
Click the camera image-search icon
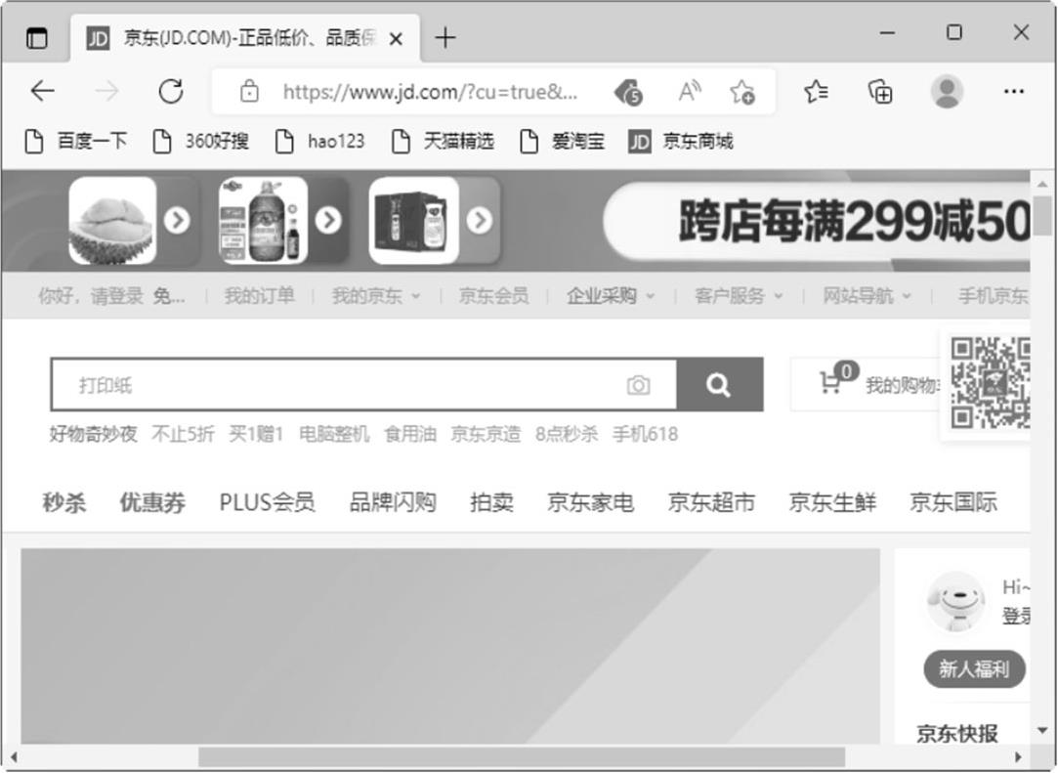pos(638,385)
